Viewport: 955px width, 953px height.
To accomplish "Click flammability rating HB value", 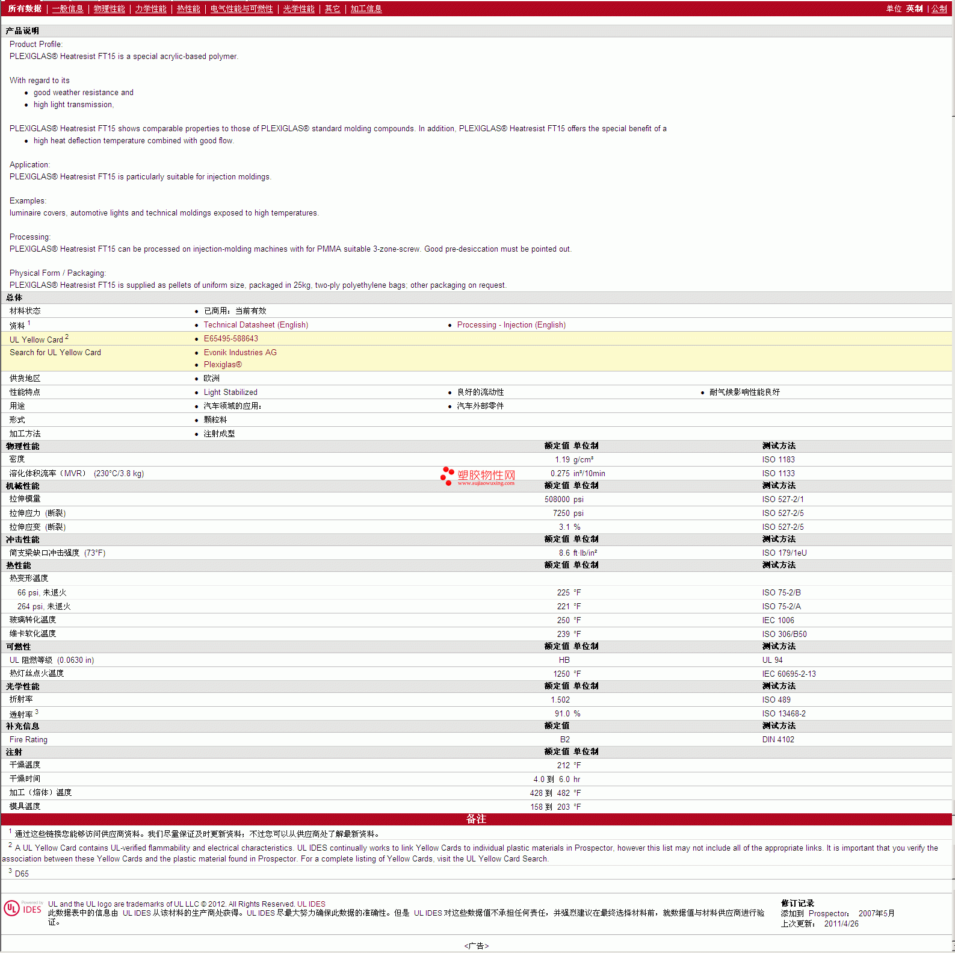I will coord(564,660).
